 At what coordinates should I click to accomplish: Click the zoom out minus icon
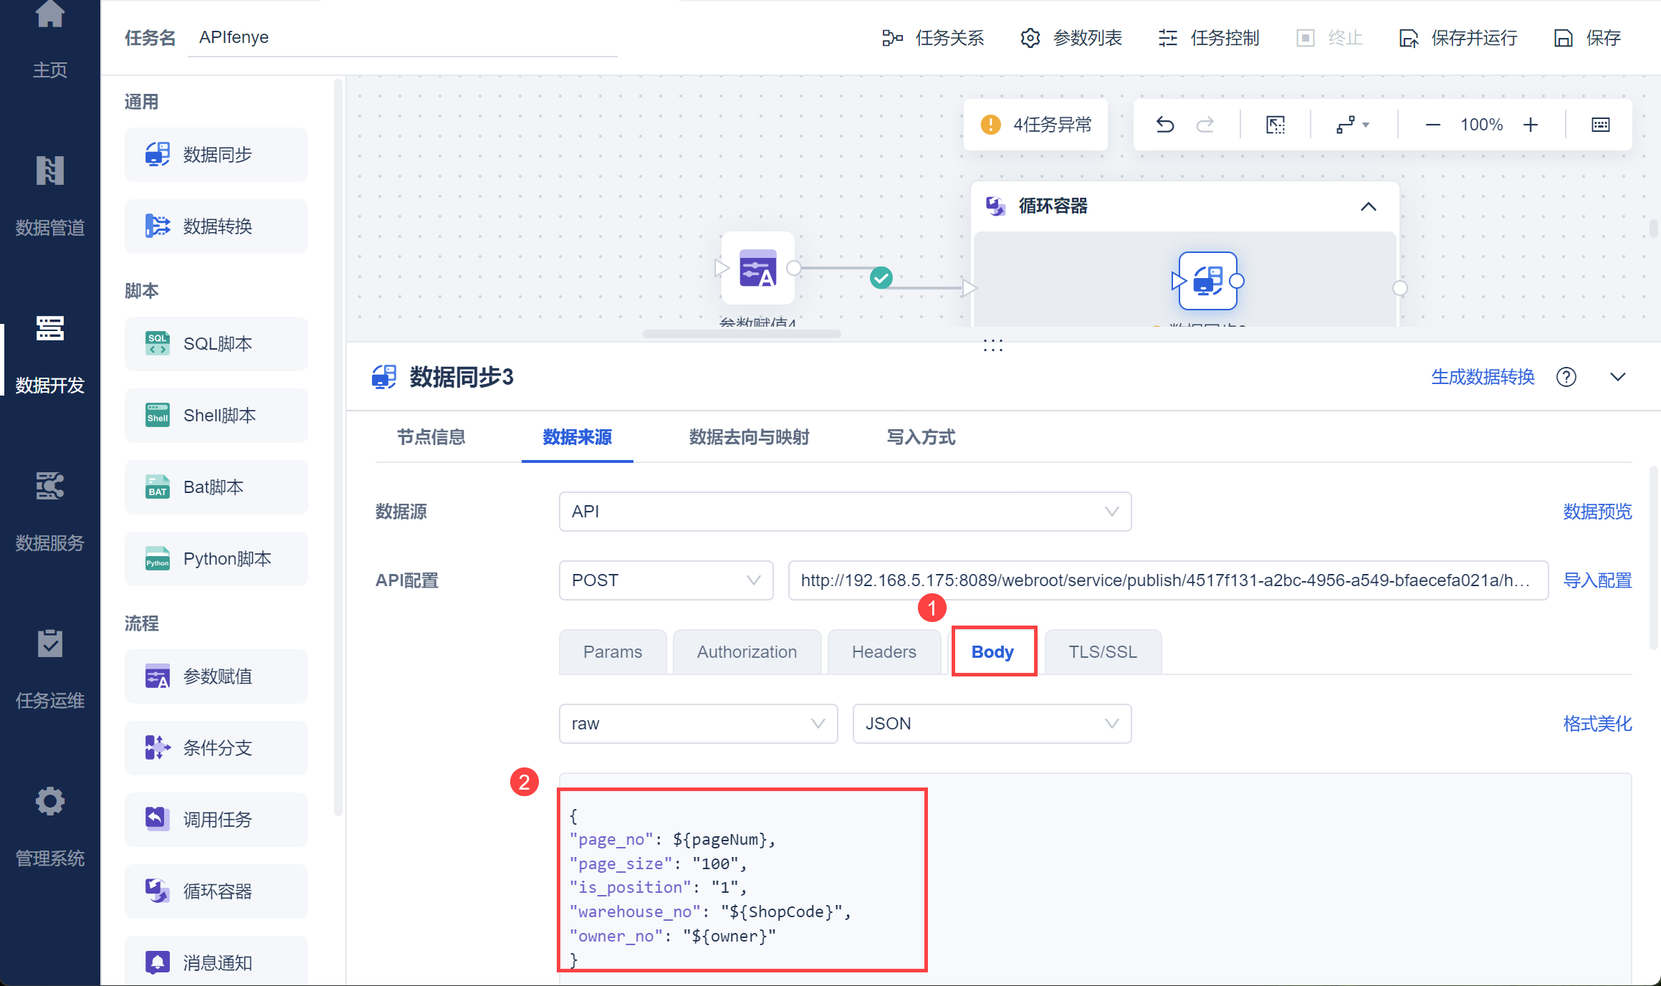[x=1433, y=125]
